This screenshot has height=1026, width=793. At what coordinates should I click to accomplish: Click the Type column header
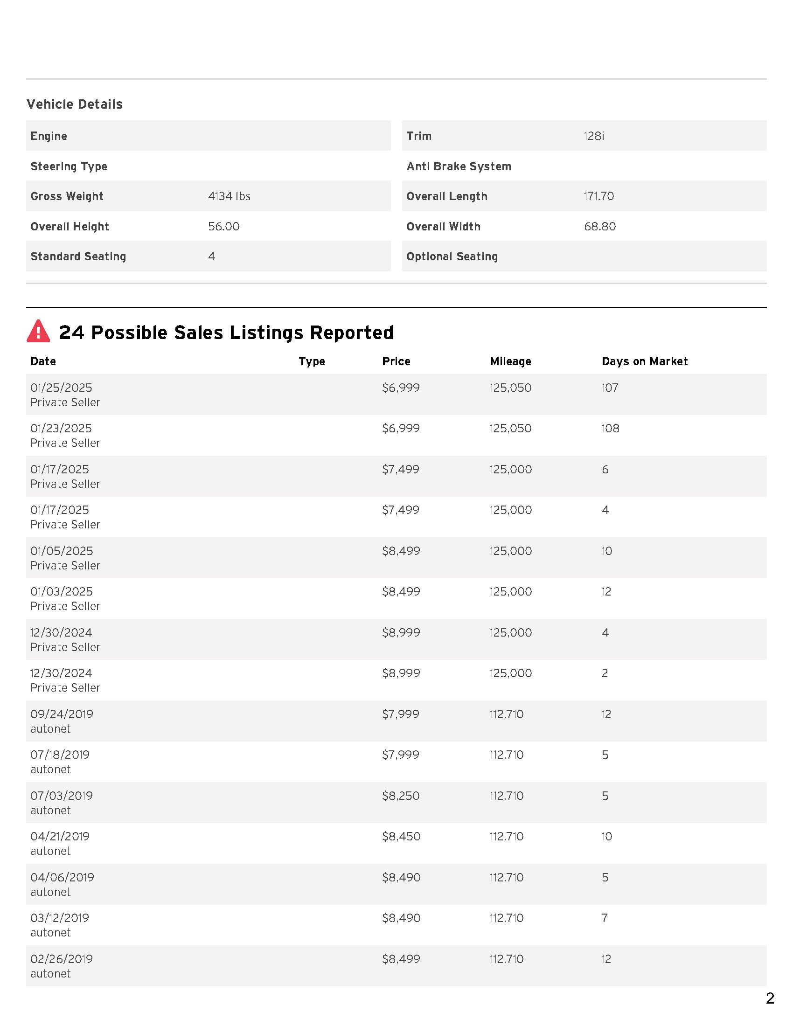click(312, 361)
